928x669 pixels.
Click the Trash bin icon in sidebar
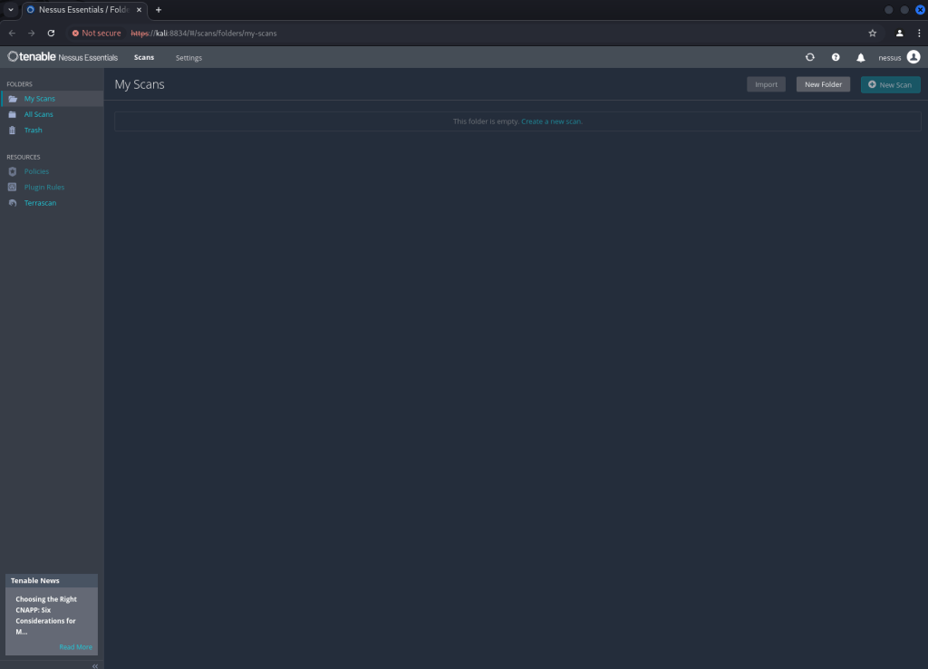coord(13,131)
